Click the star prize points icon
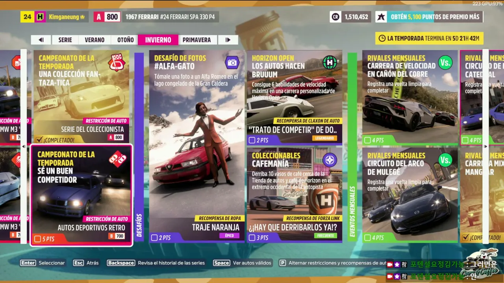Screen dimensions: 504x283 (381, 17)
